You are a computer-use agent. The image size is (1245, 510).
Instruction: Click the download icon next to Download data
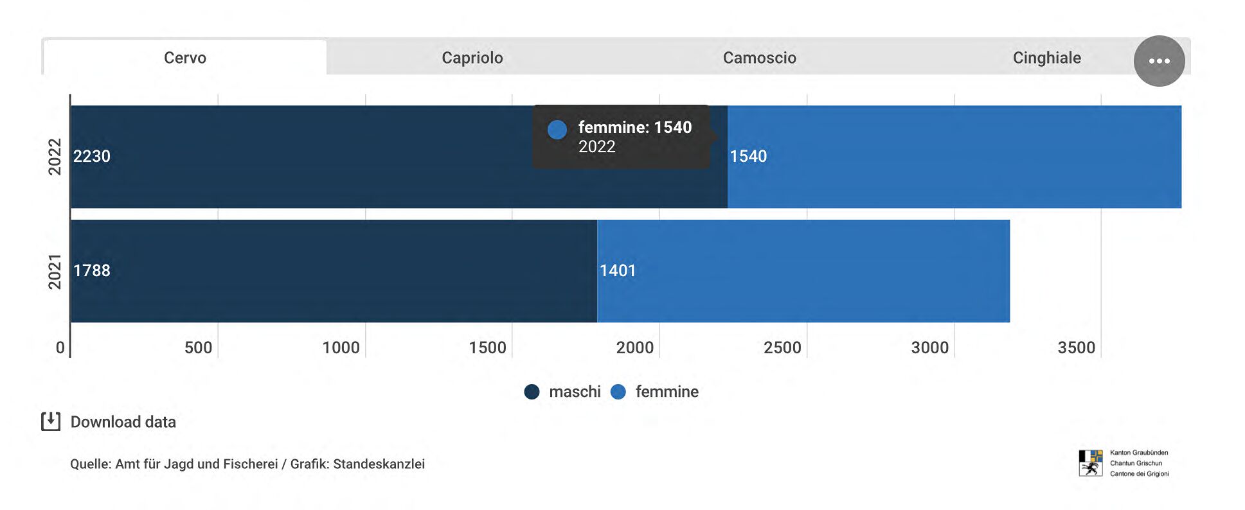51,422
